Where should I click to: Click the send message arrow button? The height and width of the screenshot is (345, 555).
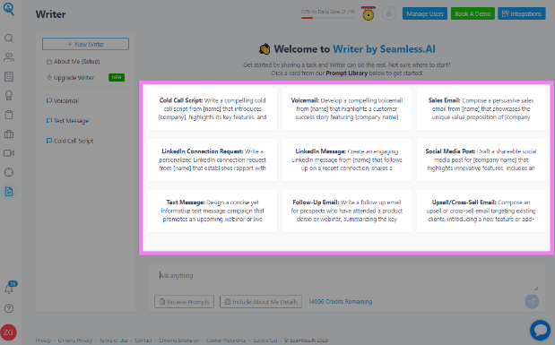pos(532,301)
